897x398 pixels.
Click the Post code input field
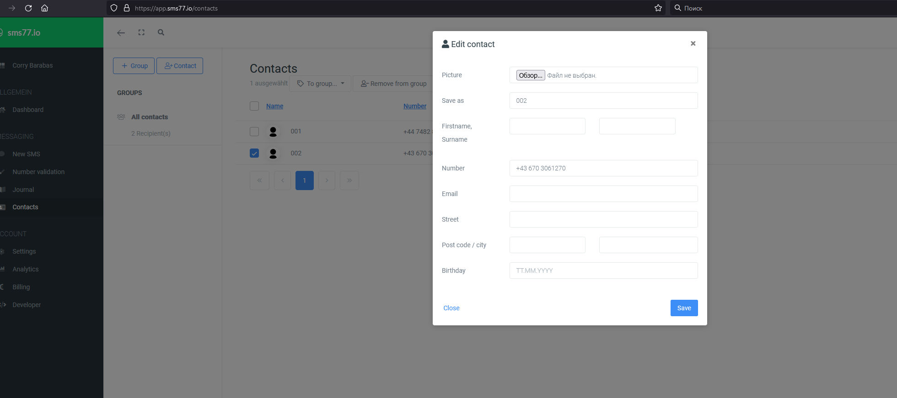tap(548, 245)
